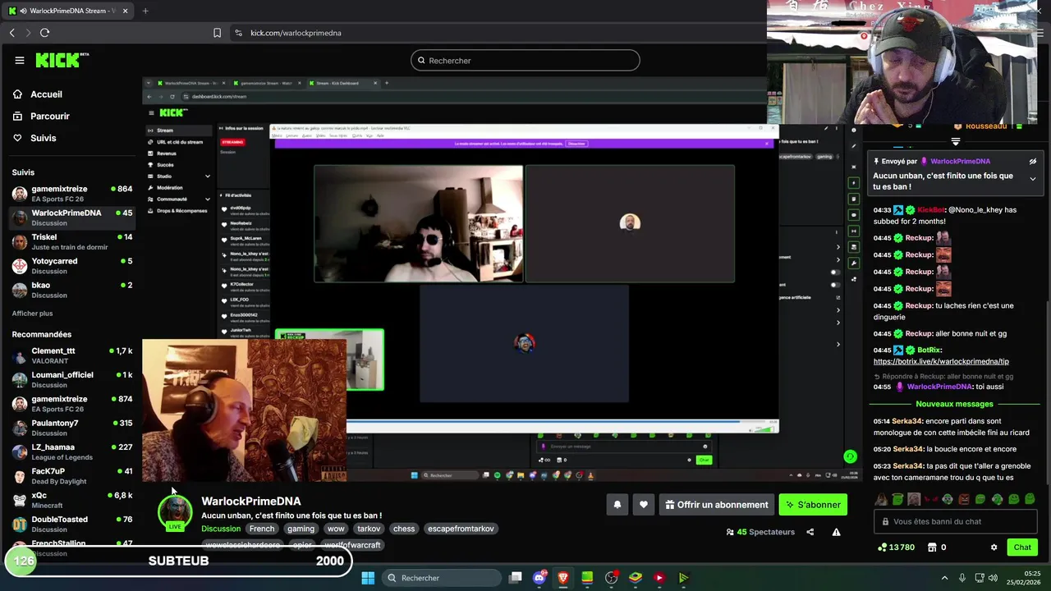
Task: Open Brave browser from the taskbar
Action: pos(563,578)
